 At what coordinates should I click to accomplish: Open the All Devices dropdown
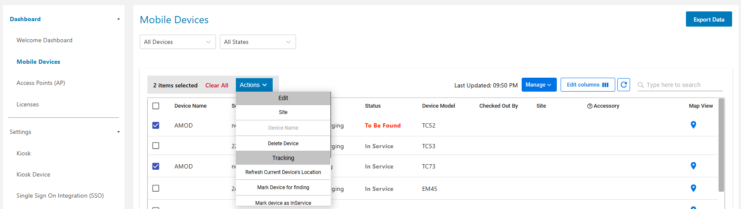(x=177, y=42)
